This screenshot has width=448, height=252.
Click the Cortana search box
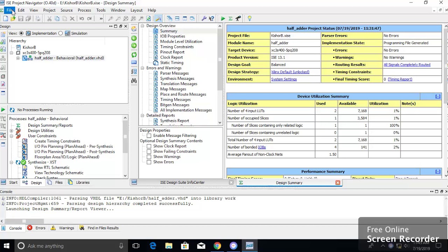(x=71, y=246)
